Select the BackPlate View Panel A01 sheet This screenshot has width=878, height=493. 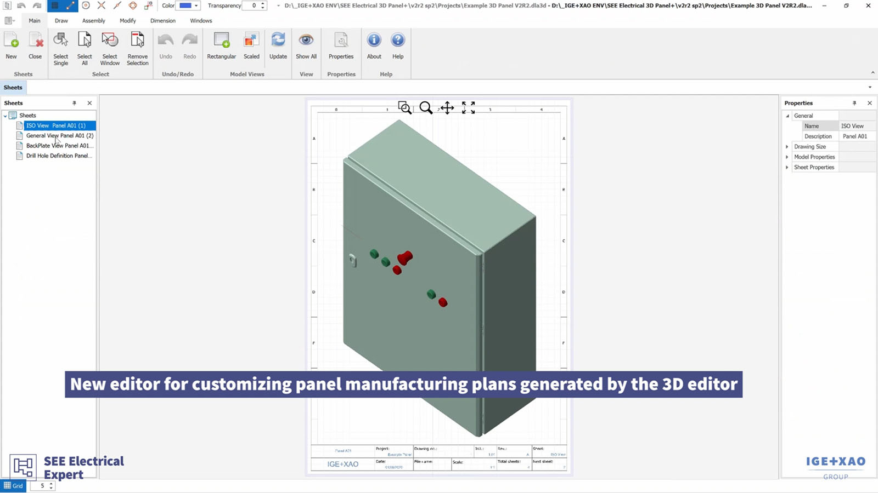(x=60, y=146)
